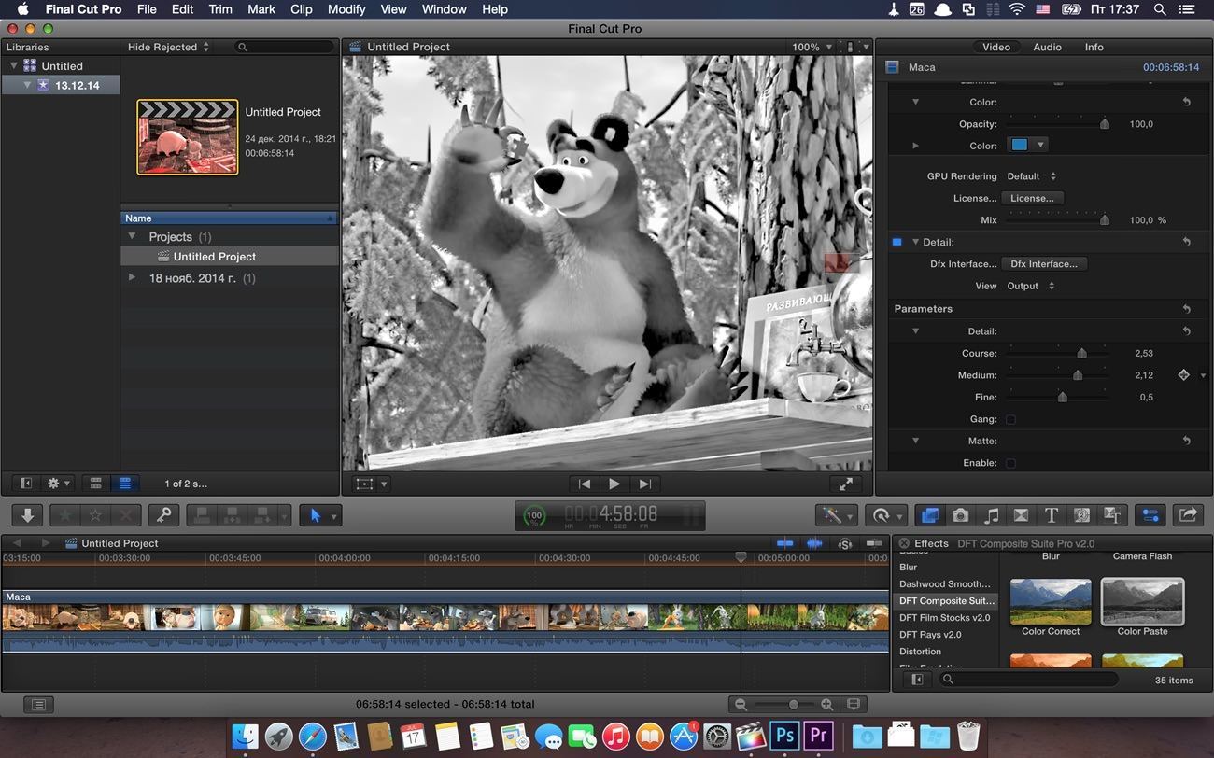Open the keyword editor key icon
This screenshot has width=1214, height=758.
pyautogui.click(x=163, y=514)
